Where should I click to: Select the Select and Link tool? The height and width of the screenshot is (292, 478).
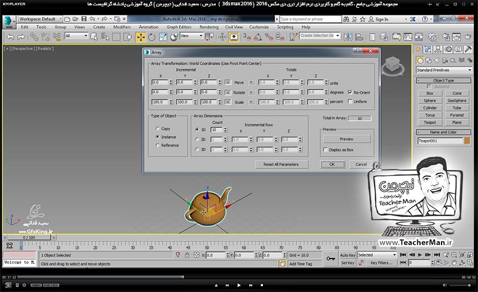coord(34,37)
